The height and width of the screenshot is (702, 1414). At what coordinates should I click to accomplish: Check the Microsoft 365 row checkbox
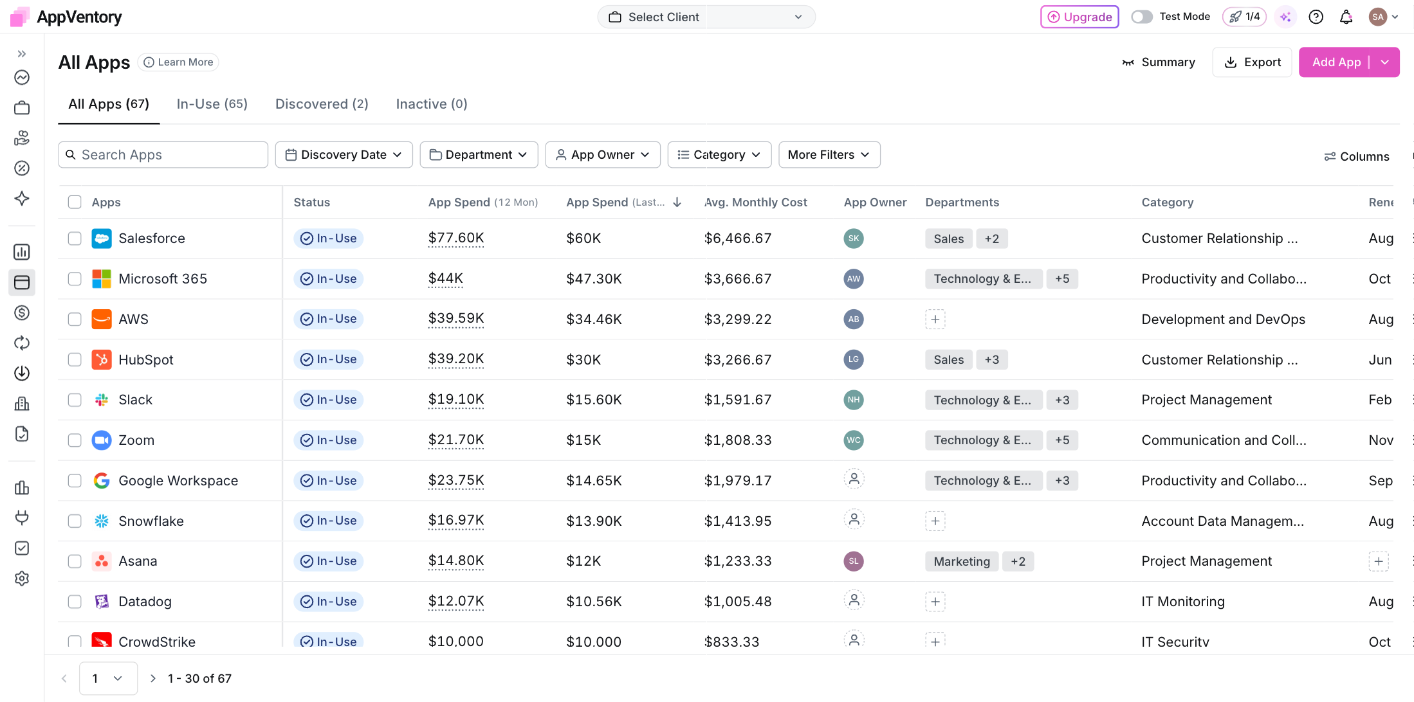point(75,279)
